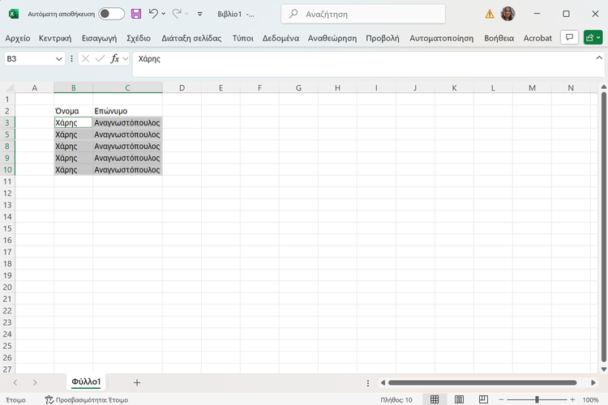Click the cancel X icon in formula bar
608x405 pixels.
(x=85, y=58)
